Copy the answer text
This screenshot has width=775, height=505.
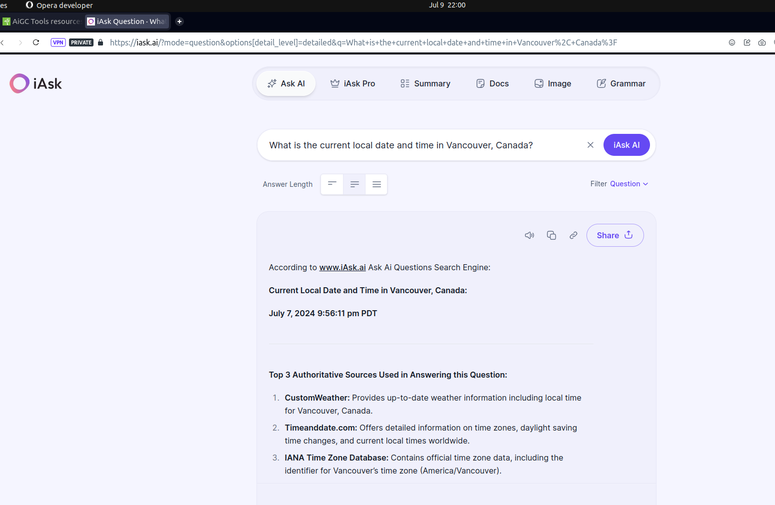[551, 235]
